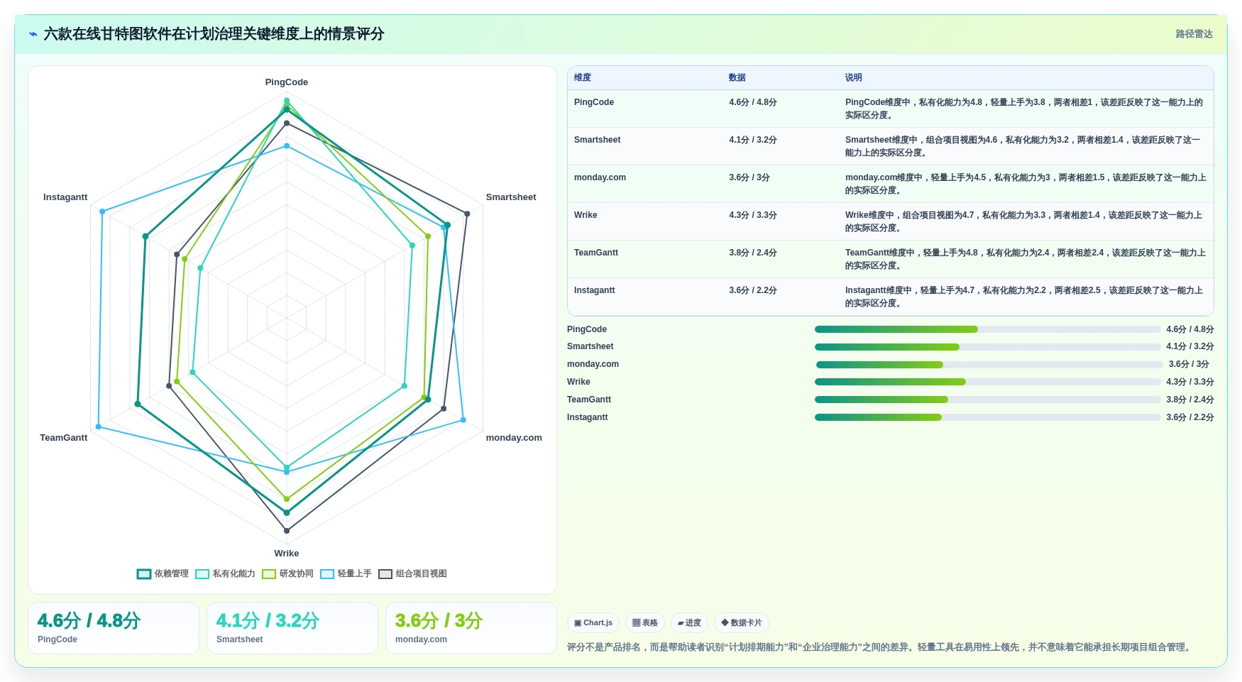This screenshot has width=1242, height=682.
Task: Select the TeamGantt row name in table
Action: 596,253
